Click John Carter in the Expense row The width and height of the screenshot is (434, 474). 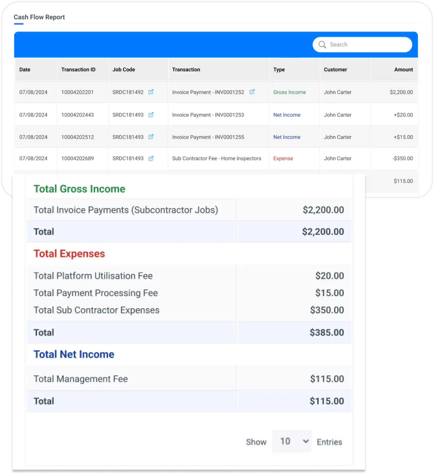(x=338, y=158)
